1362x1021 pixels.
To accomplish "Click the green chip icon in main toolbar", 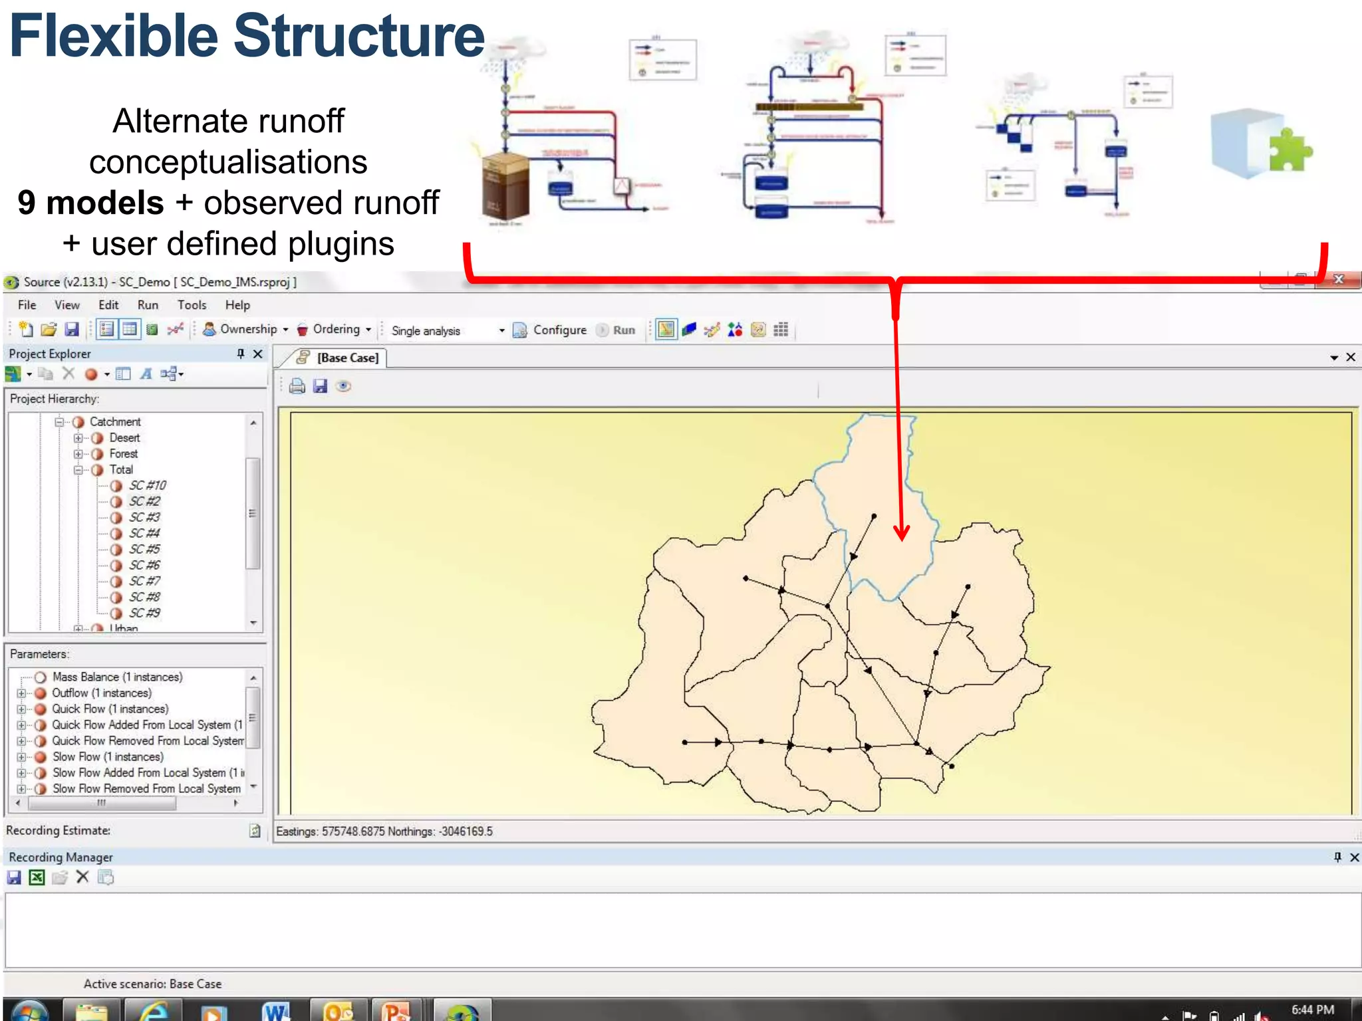I will (152, 329).
